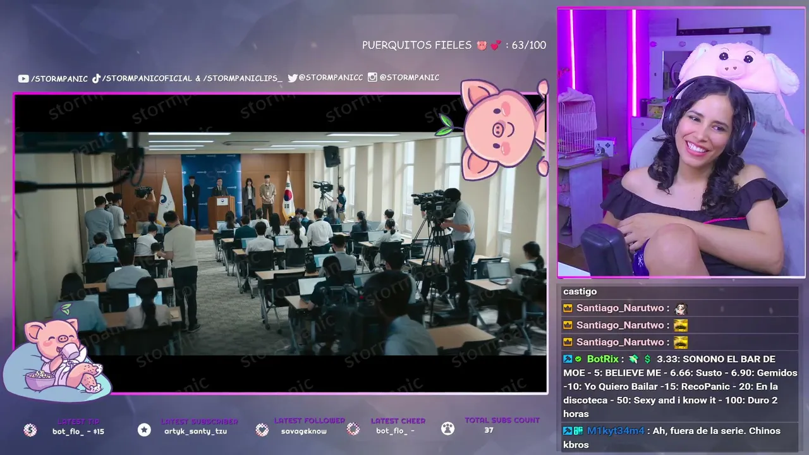Click the "bot_flo_ - $15" tip entry

point(78,432)
